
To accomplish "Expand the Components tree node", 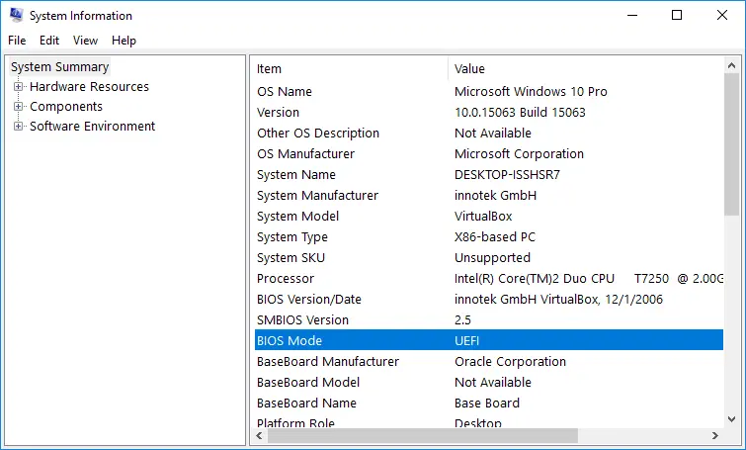I will [18, 107].
